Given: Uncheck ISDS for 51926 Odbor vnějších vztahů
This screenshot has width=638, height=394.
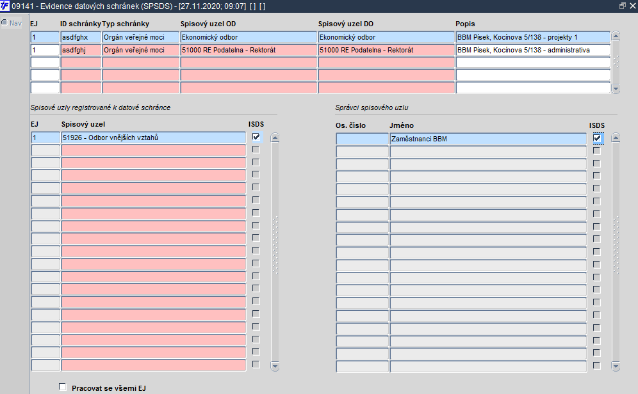Looking at the screenshot, I should (256, 137).
